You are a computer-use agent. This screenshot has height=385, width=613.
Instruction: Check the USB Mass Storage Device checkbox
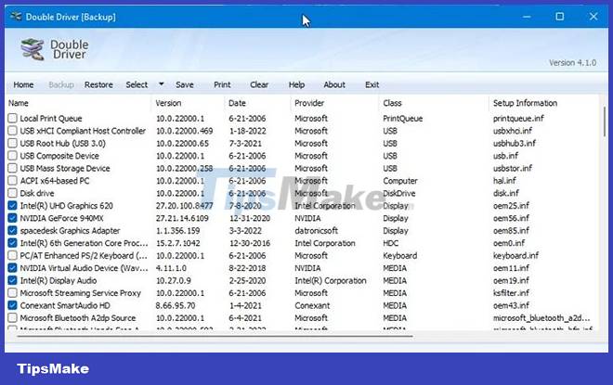coord(12,168)
